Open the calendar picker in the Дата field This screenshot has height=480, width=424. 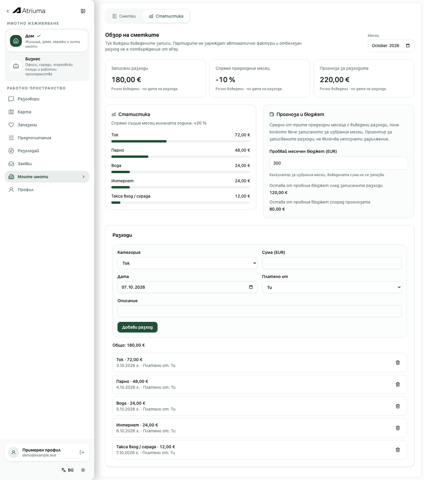click(x=251, y=287)
